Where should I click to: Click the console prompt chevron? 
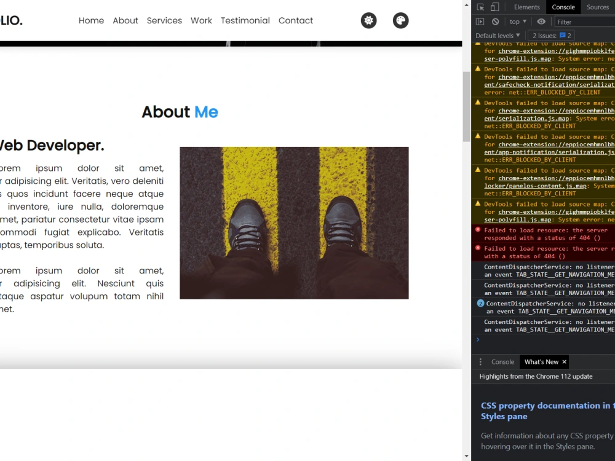coord(478,339)
